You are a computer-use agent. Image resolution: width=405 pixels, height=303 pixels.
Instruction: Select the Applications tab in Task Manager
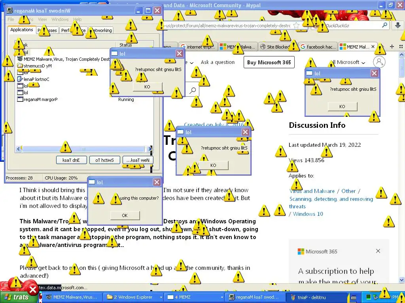coord(22,30)
